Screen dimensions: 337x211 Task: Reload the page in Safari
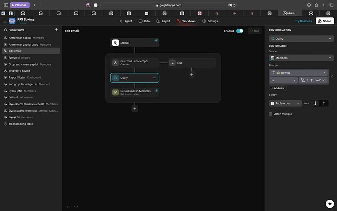tap(234, 5)
